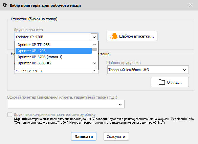The width and height of the screenshot is (198, 144).
Task: Click the Скасувати cancel button
Action: 116,137
